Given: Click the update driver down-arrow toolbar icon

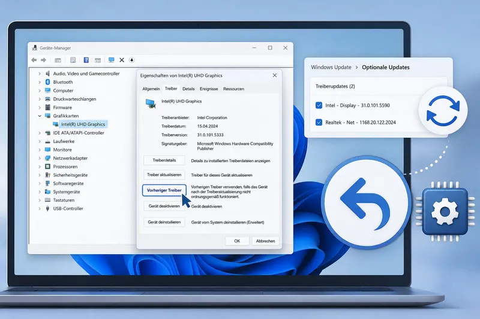Looking at the screenshot, I should click(x=131, y=60).
